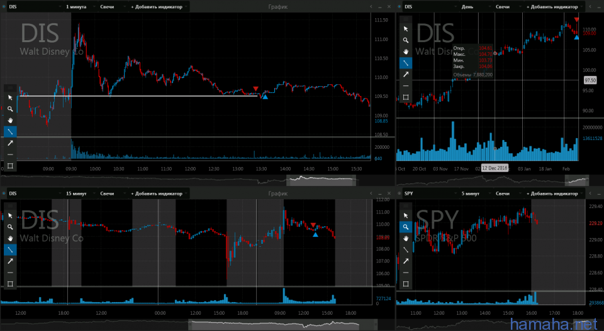This screenshot has height=331, width=604.
Task: Click navigator range slider under DIS 15-minute chart
Action: (x=282, y=325)
